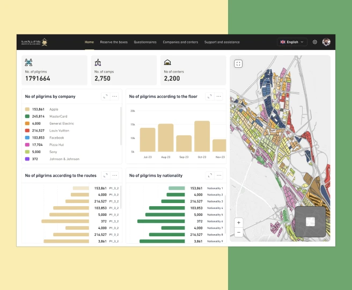Select the Aug-23 bar in floor chart
The width and height of the screenshot is (352, 290).
[x=166, y=137]
